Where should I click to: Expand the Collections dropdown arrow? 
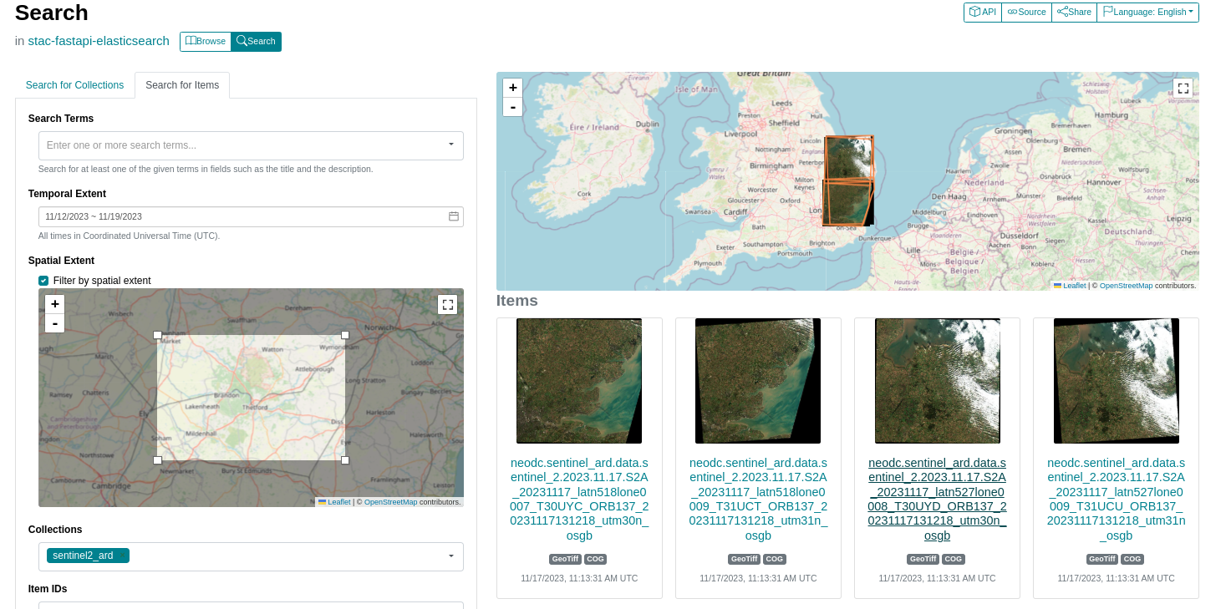450,556
